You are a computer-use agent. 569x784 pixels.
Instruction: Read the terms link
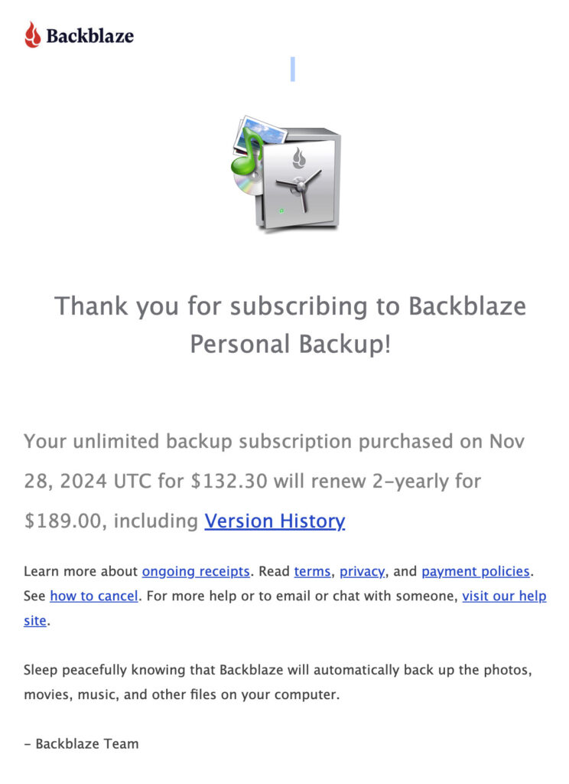[x=312, y=571]
